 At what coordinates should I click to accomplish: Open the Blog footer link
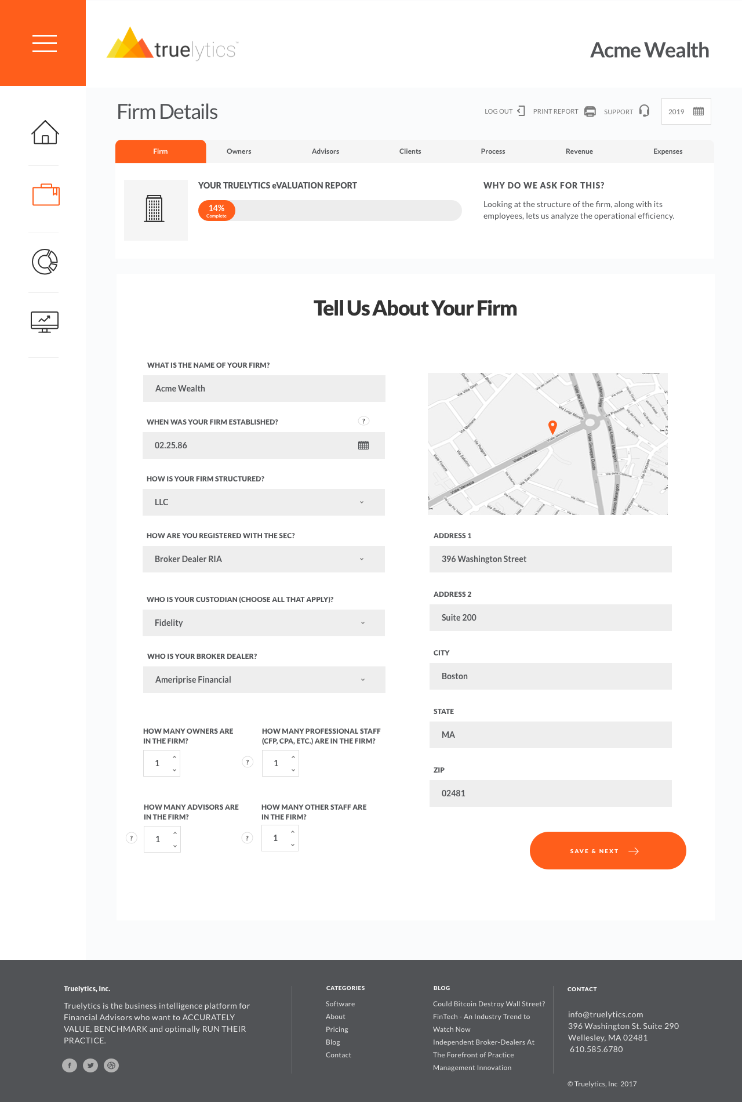(333, 1042)
